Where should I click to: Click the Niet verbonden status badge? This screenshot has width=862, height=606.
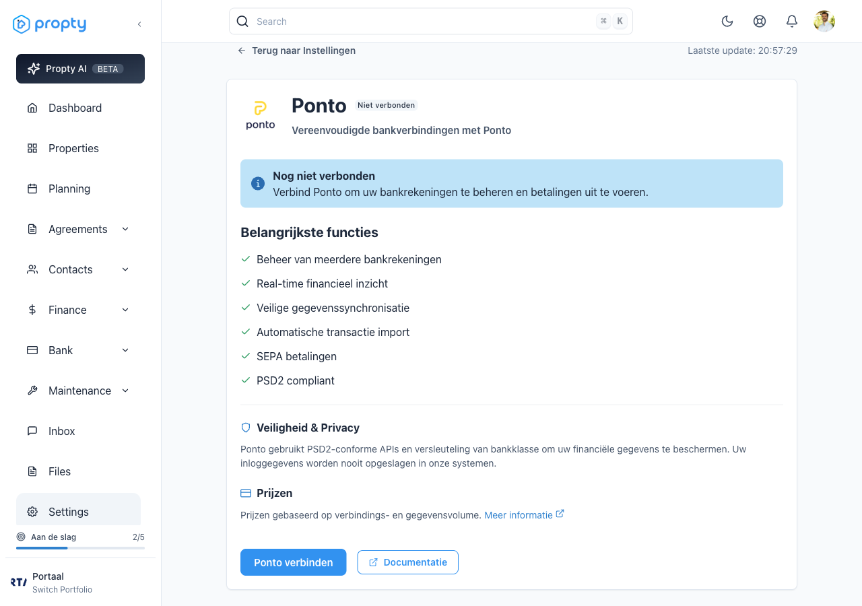click(x=387, y=105)
